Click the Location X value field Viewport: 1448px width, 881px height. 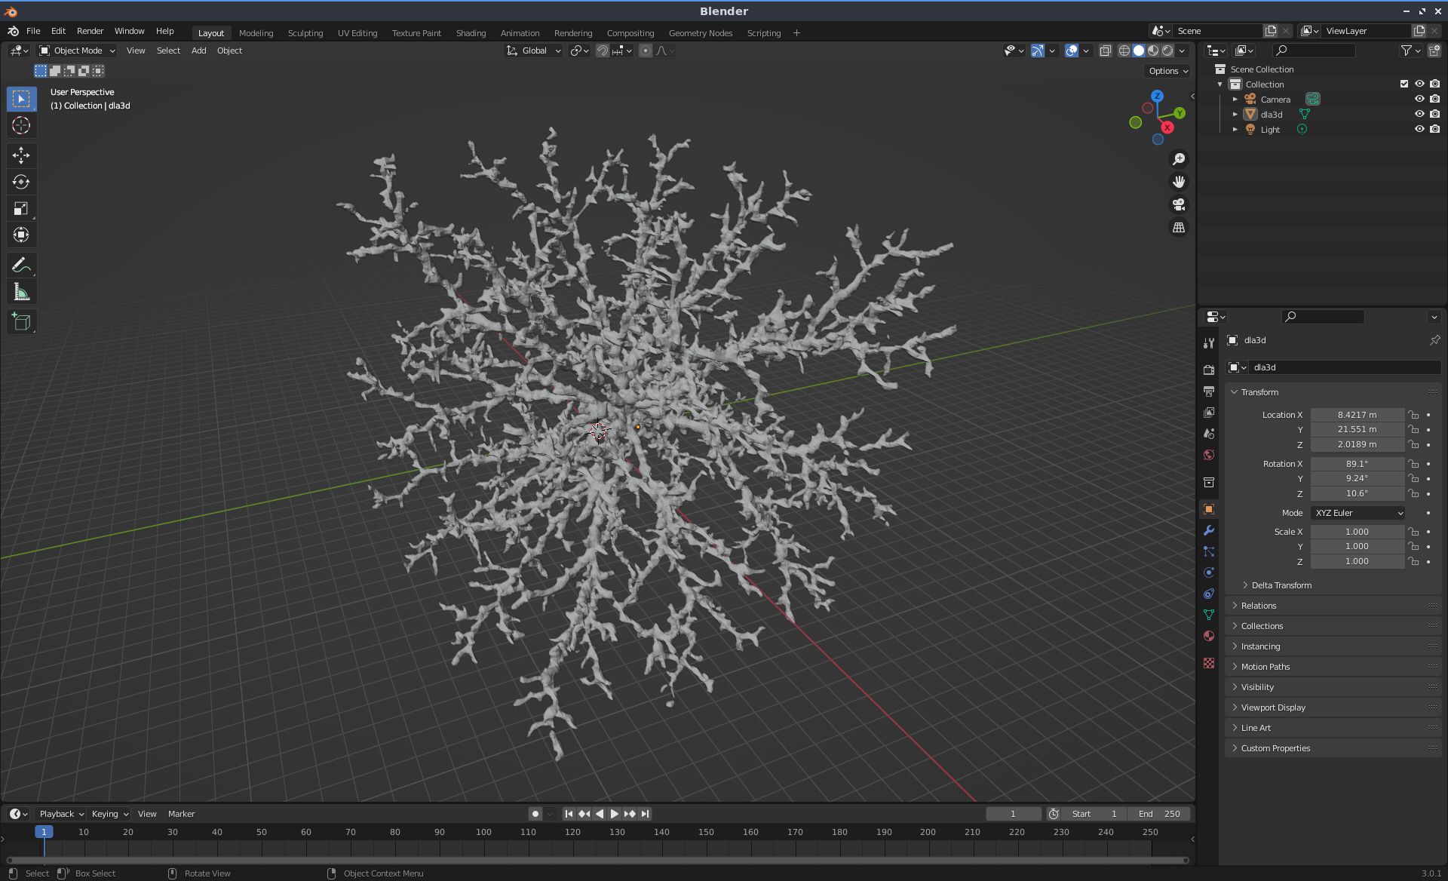pyautogui.click(x=1356, y=415)
